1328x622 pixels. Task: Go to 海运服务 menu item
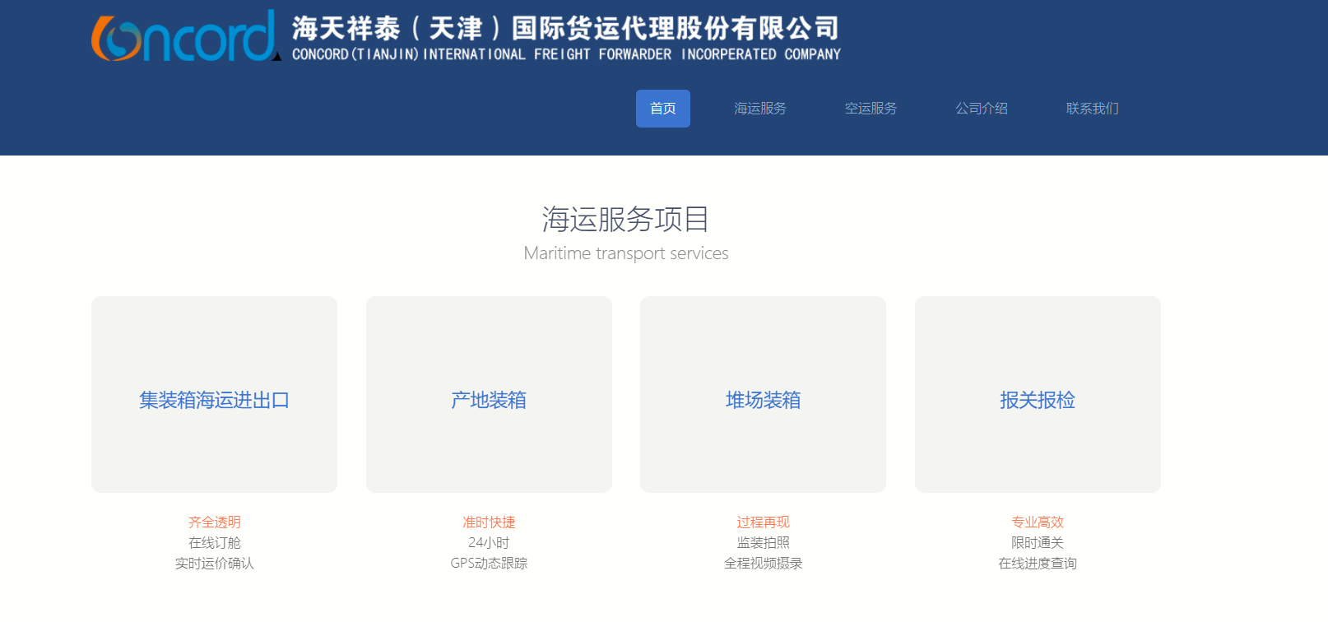click(760, 109)
